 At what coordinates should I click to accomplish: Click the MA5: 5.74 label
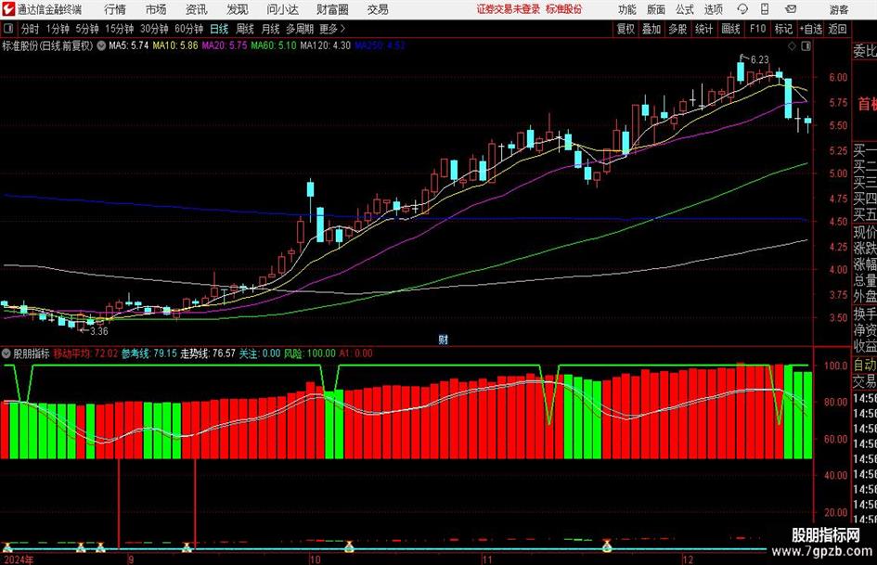coord(129,45)
